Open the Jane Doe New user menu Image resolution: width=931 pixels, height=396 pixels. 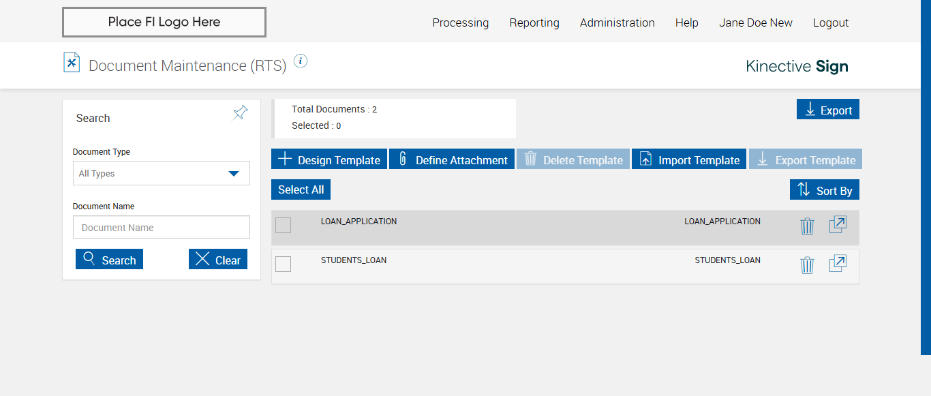point(755,22)
